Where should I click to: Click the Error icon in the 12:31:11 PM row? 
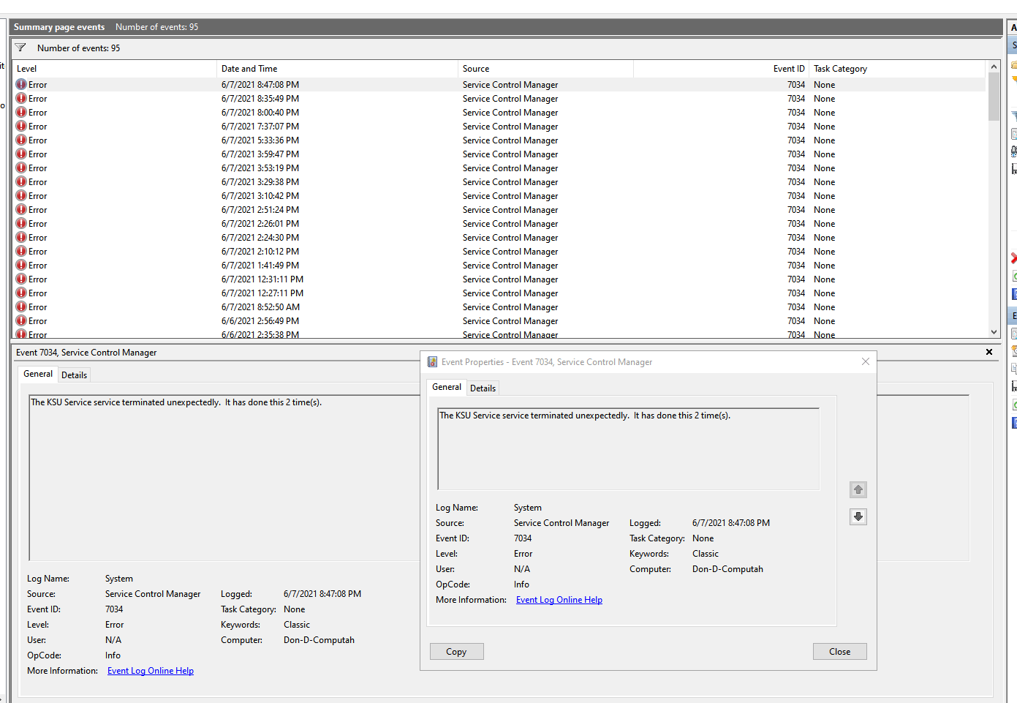click(x=21, y=279)
